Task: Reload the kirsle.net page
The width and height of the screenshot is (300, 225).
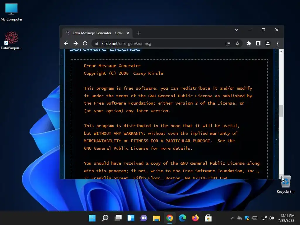Action: click(85, 43)
